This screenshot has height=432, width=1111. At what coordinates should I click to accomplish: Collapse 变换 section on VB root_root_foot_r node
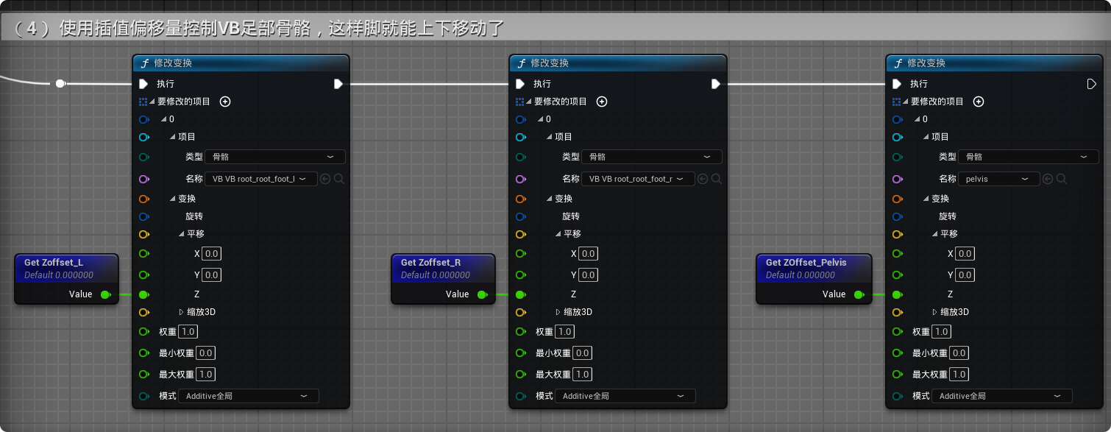coord(550,199)
